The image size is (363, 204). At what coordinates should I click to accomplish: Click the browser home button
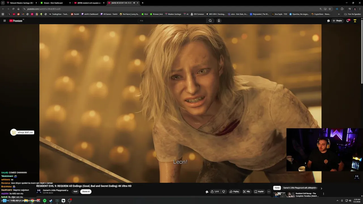(18, 9)
